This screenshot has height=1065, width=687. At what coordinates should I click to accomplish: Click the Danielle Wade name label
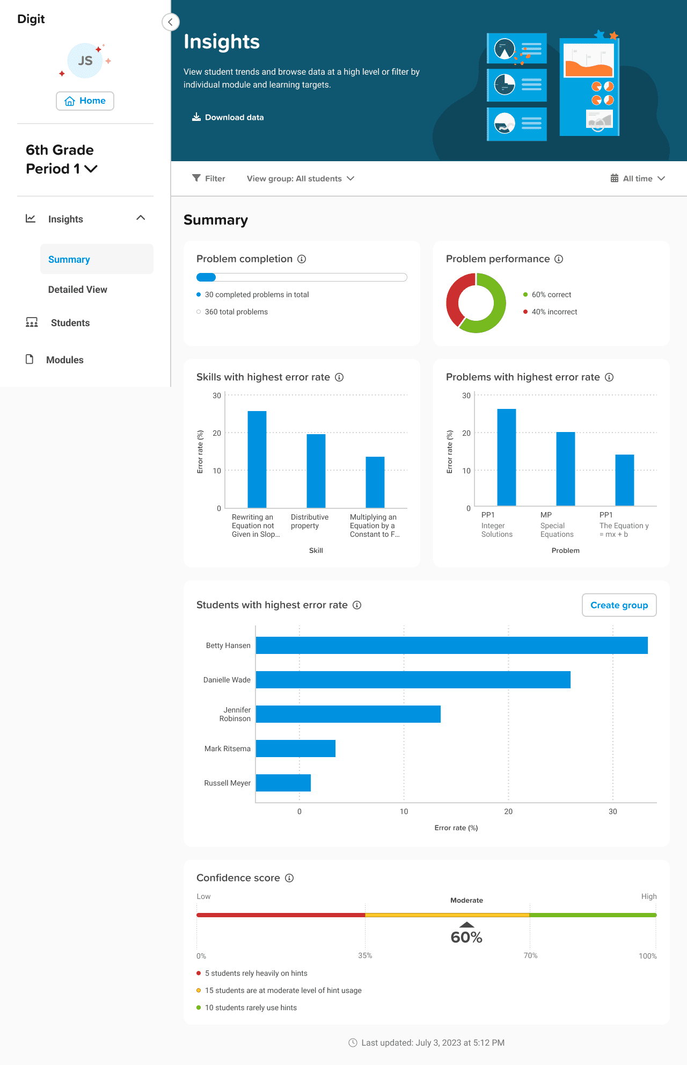(x=227, y=680)
